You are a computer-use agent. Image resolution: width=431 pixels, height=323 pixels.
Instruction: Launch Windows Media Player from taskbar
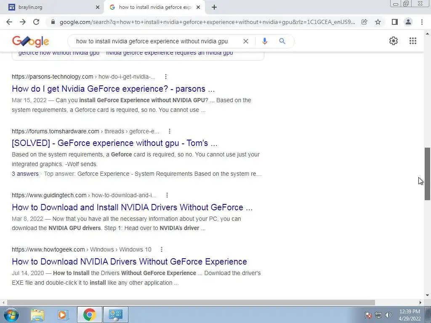pos(63,315)
